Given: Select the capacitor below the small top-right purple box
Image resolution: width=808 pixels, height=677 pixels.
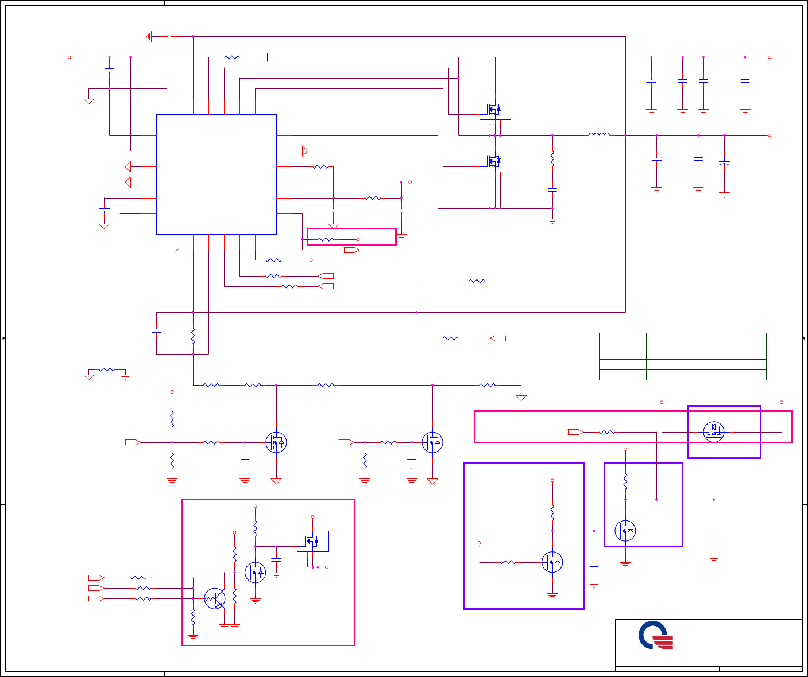Looking at the screenshot, I should pyautogui.click(x=714, y=534).
